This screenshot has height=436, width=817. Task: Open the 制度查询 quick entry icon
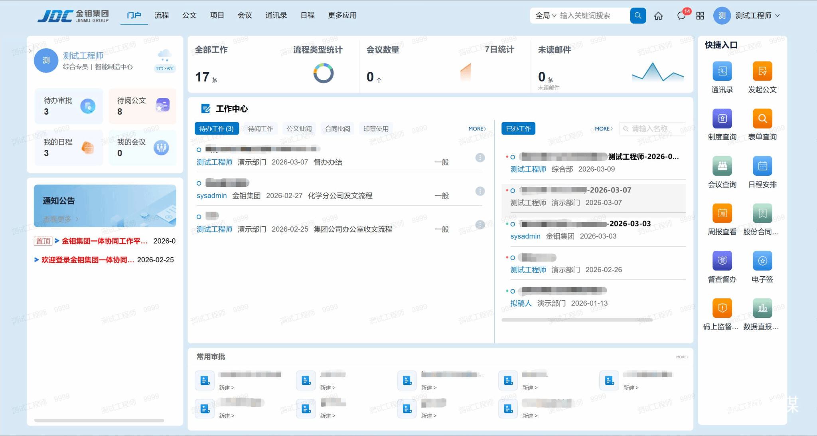pos(722,119)
